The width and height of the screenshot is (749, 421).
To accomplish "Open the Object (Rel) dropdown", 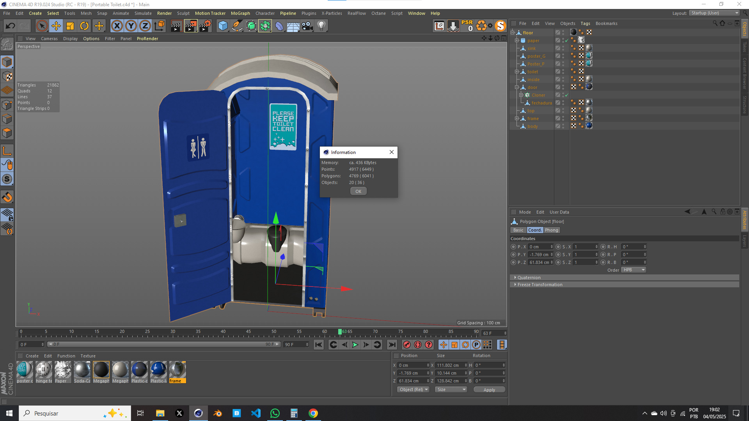I will point(413,389).
